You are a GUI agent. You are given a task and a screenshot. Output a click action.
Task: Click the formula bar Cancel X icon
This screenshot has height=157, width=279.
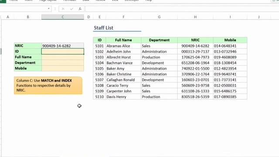pyautogui.click(x=63, y=9)
